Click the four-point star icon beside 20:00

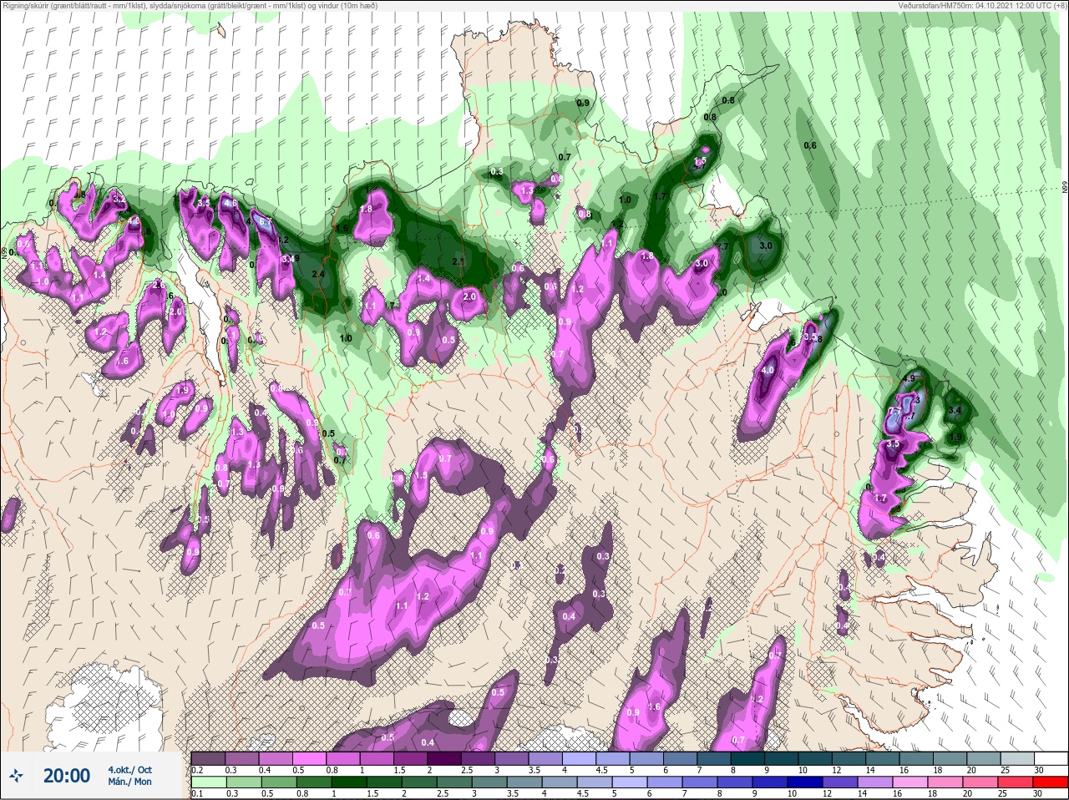coord(17,776)
